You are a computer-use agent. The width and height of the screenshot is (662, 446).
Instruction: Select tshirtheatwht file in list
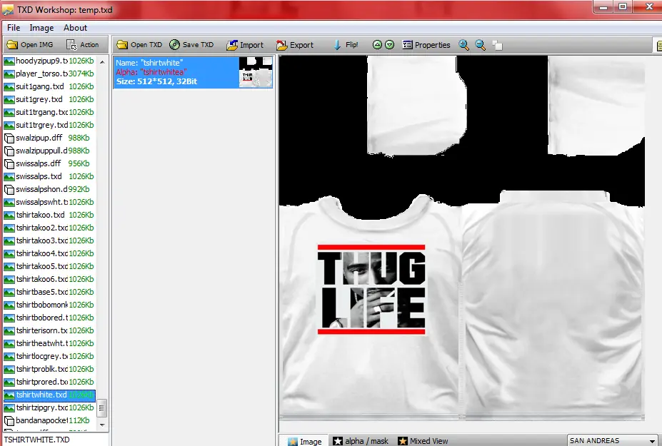pyautogui.click(x=49, y=343)
